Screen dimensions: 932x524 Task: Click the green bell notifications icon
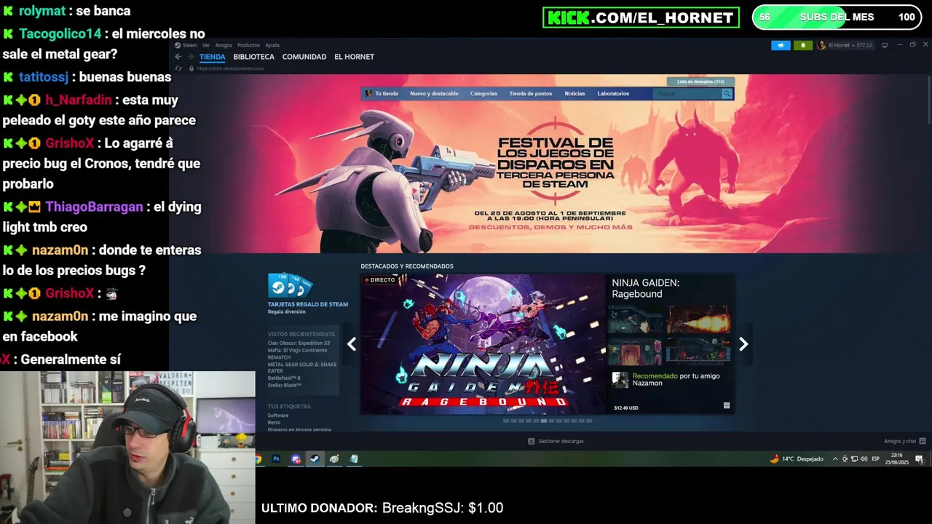point(803,45)
